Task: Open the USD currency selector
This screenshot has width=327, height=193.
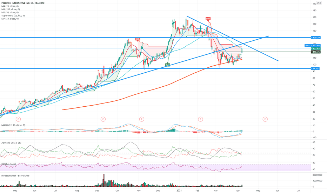Action: (319, 3)
